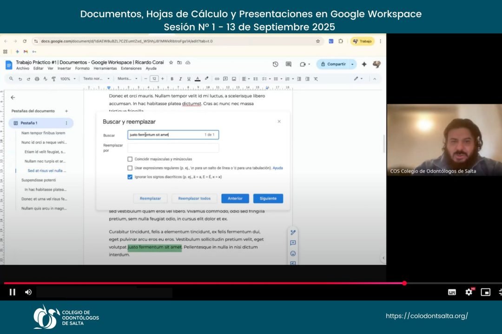
Task: Close the Buscar y reemplazar dialog
Action: [x=279, y=122]
